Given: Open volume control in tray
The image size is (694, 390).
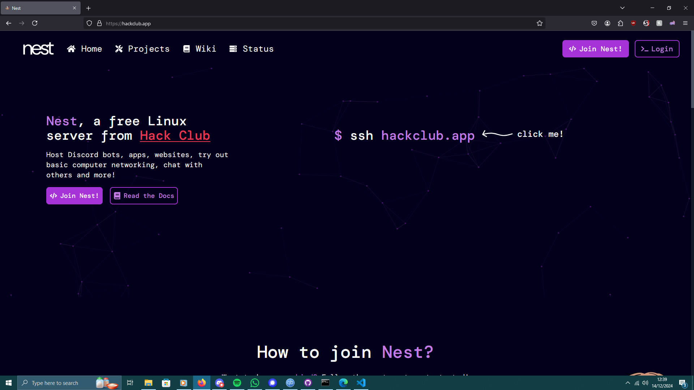Looking at the screenshot, I should [645, 383].
